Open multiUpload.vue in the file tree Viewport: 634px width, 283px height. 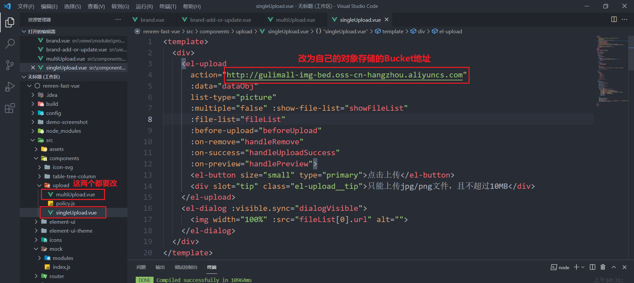point(74,194)
